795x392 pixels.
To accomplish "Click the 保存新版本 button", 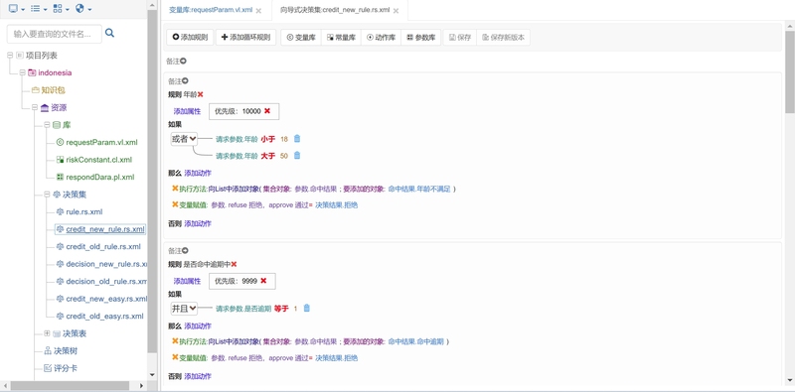I will pyautogui.click(x=504, y=38).
